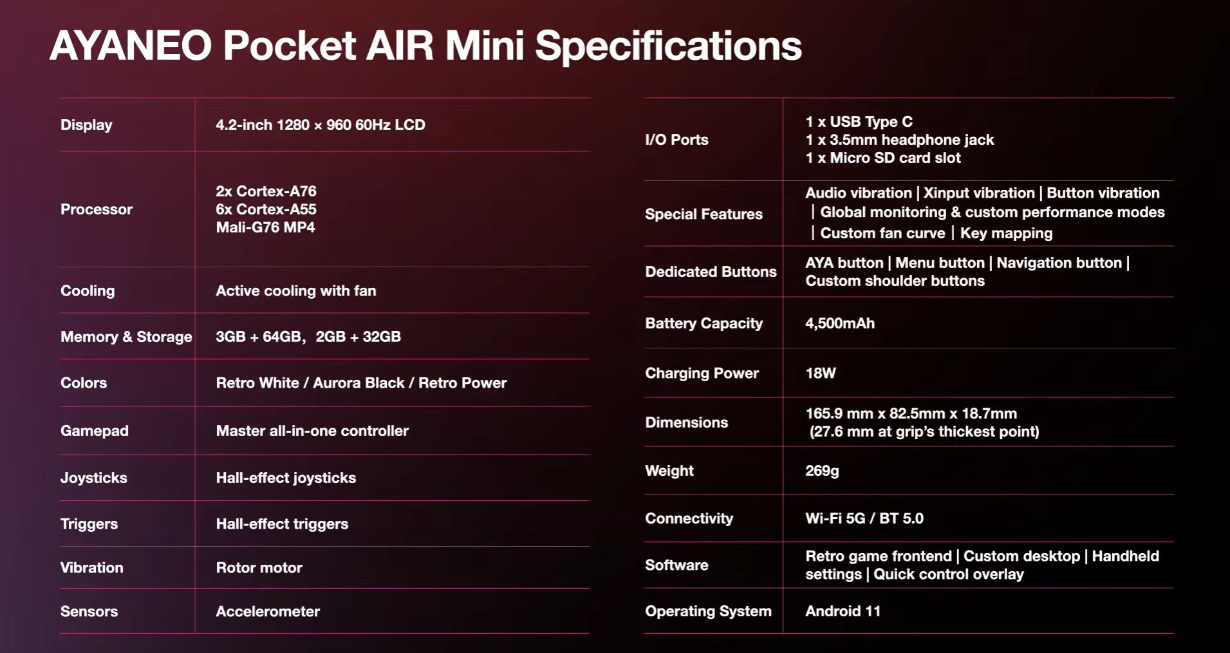Select the Active cooling with fan text

point(296,291)
